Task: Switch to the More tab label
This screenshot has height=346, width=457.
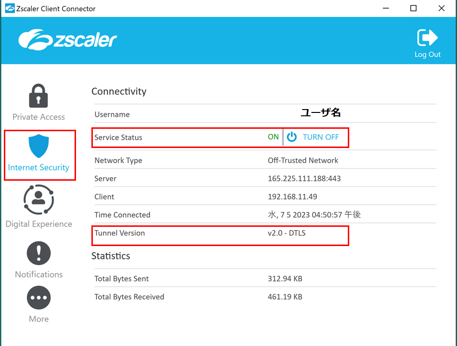Action: point(39,319)
